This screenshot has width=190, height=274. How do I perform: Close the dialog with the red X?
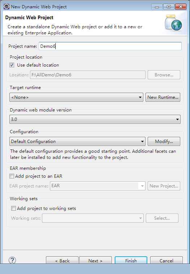click(x=181, y=7)
